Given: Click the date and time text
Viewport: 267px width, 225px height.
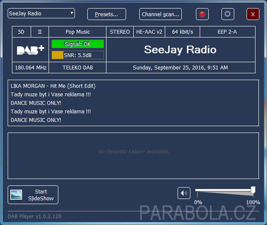Looking at the screenshot, I should [180, 68].
